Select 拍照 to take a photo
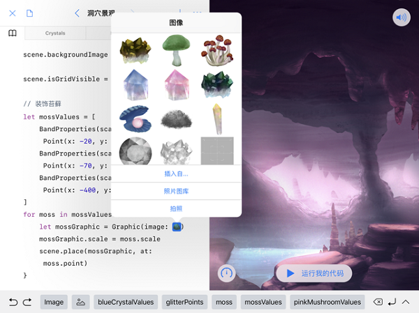The image size is (419, 313). tap(177, 208)
